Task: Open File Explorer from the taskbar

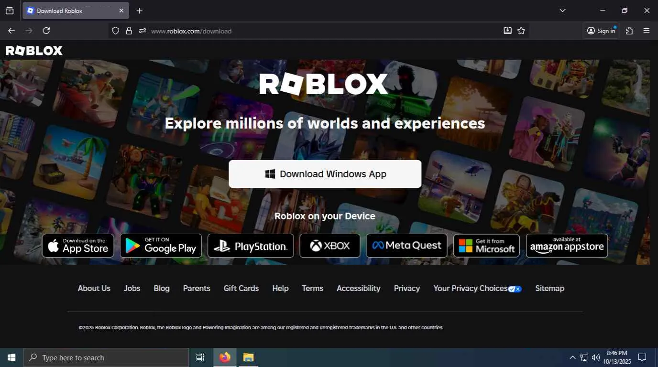Action: [248, 357]
